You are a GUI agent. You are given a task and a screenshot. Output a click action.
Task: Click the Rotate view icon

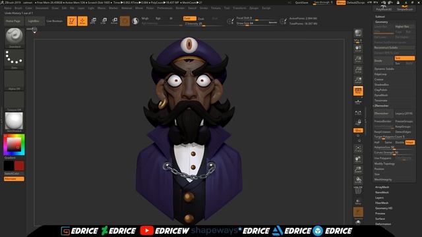coord(358,180)
